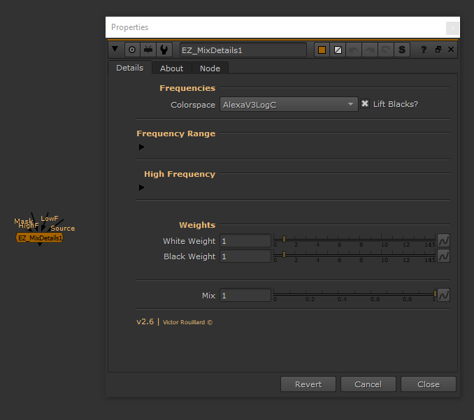Switch to the About tab

pyautogui.click(x=171, y=68)
